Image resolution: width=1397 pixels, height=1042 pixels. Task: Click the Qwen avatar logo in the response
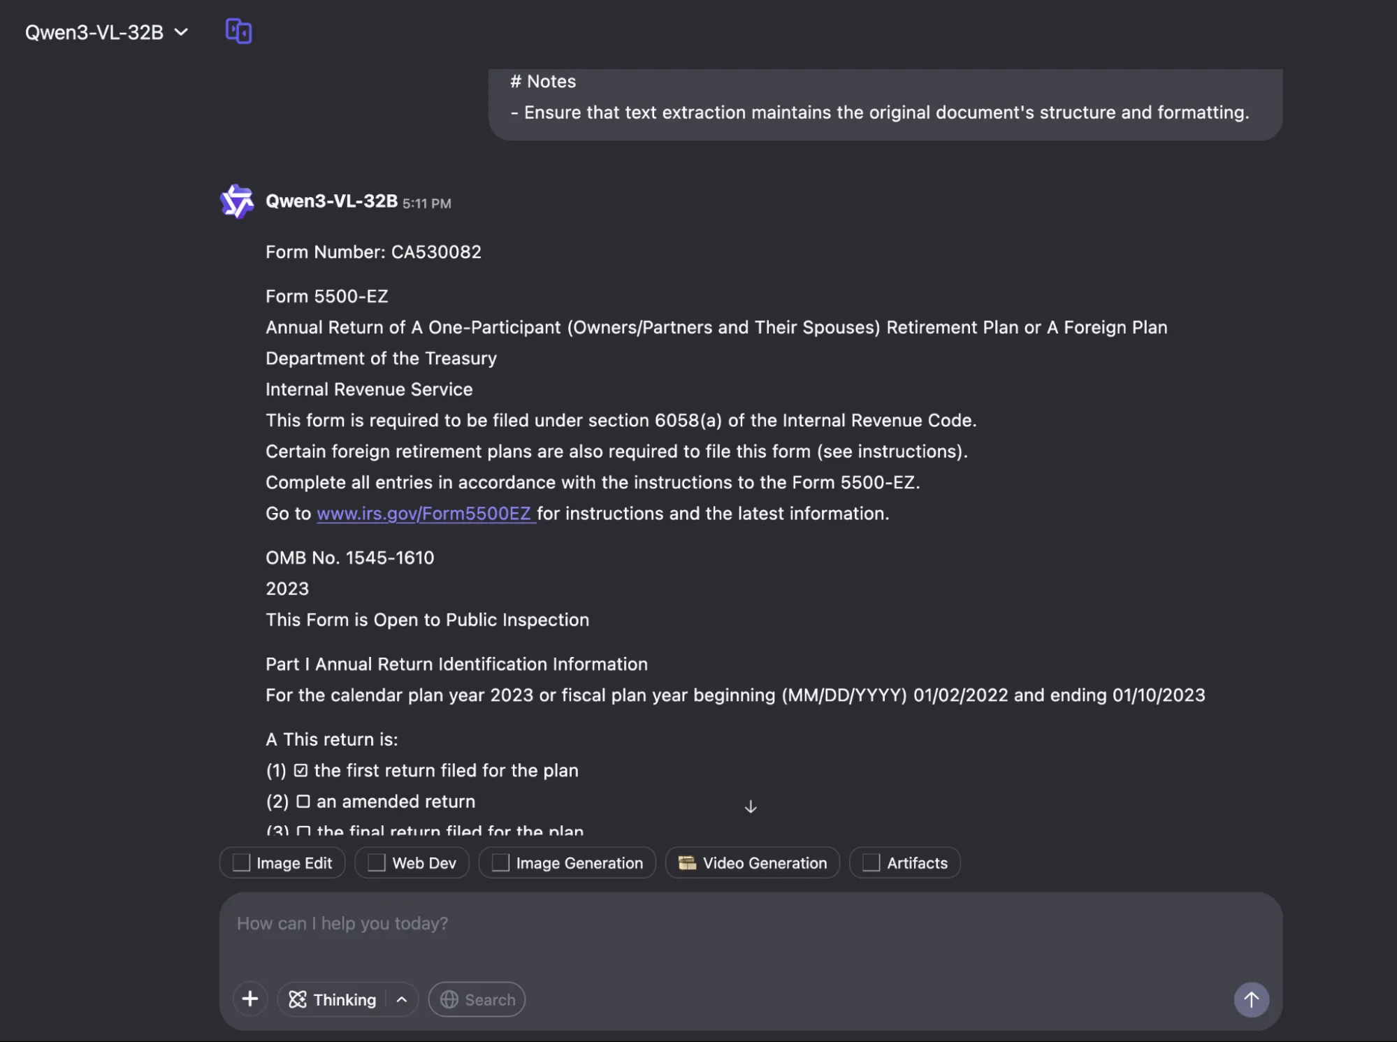point(237,201)
